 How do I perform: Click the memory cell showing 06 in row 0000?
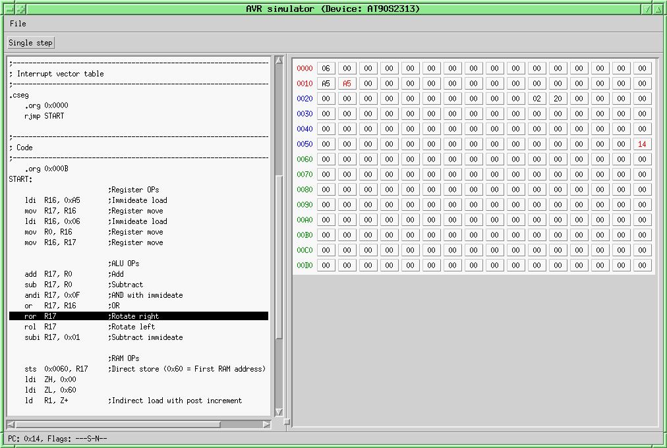326,69
